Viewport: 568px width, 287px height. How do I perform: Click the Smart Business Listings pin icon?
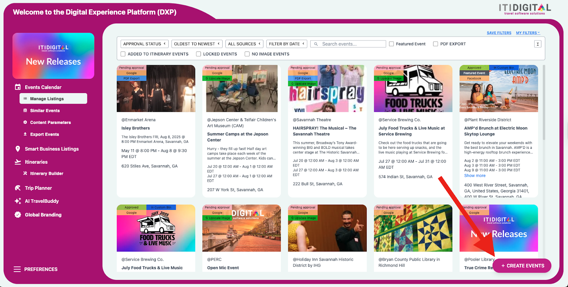tap(18, 149)
